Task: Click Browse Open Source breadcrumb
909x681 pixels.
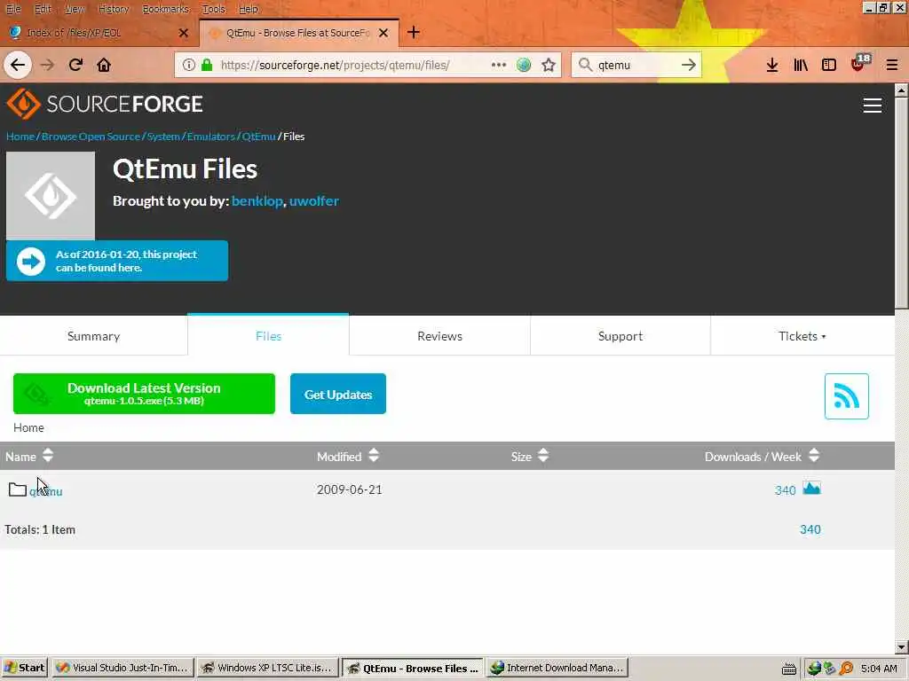Action: tap(91, 136)
